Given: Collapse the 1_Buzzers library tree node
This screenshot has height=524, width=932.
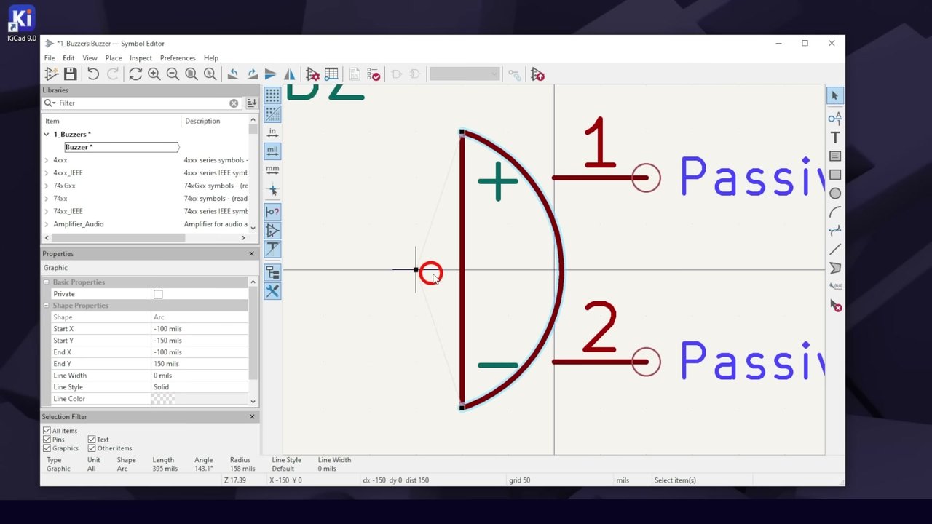Looking at the screenshot, I should [47, 135].
